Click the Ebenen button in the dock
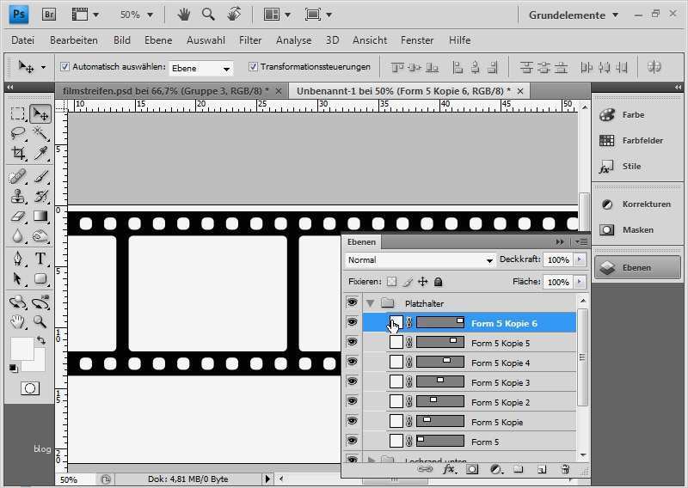Image resolution: width=688 pixels, height=488 pixels. [637, 267]
